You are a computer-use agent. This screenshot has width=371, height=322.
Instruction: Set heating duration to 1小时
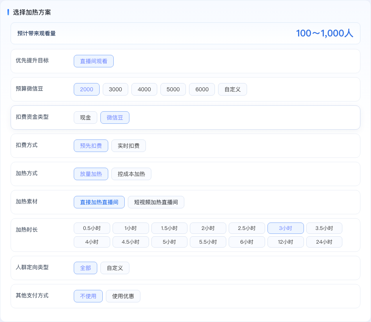tap(131, 228)
